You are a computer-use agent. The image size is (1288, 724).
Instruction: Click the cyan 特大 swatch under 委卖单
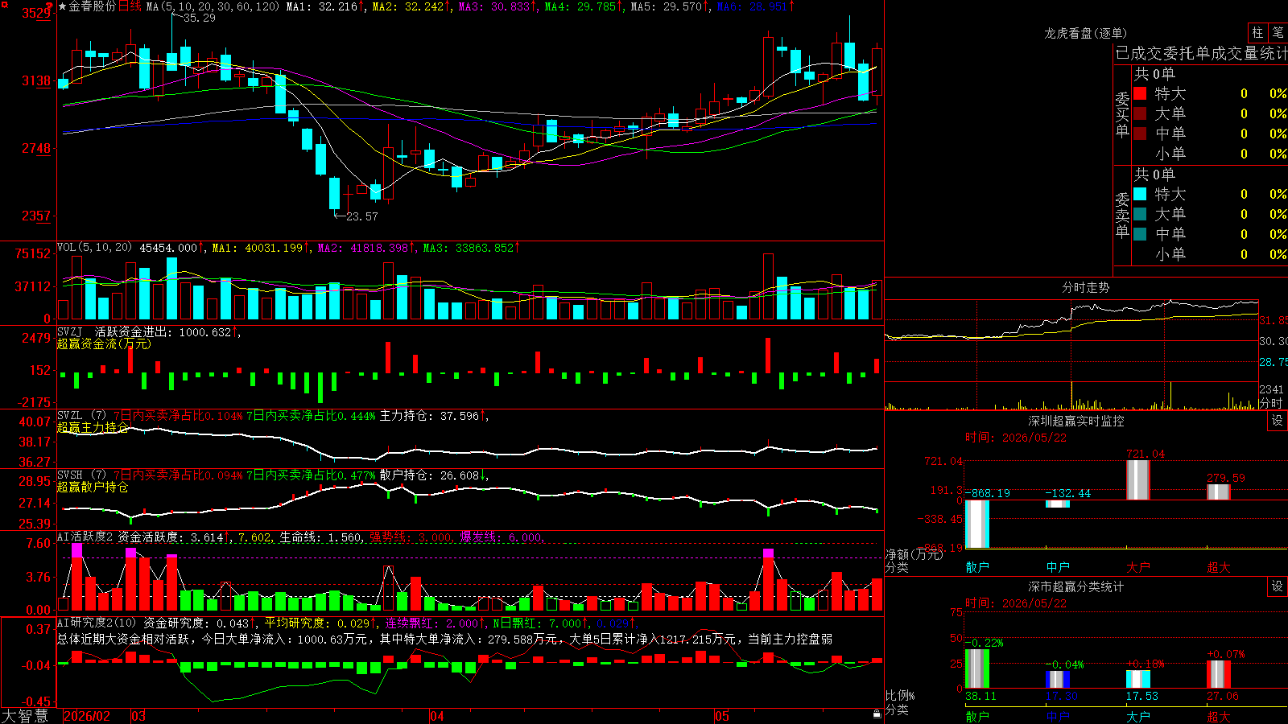[x=1140, y=194]
